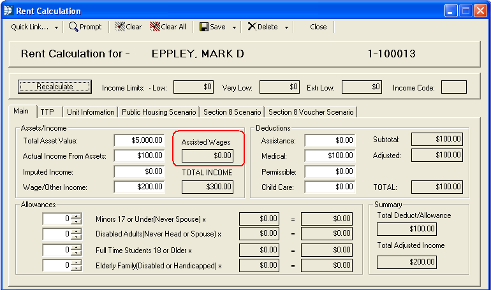
Task: Click the Clear toolbar icon
Action: (x=119, y=27)
